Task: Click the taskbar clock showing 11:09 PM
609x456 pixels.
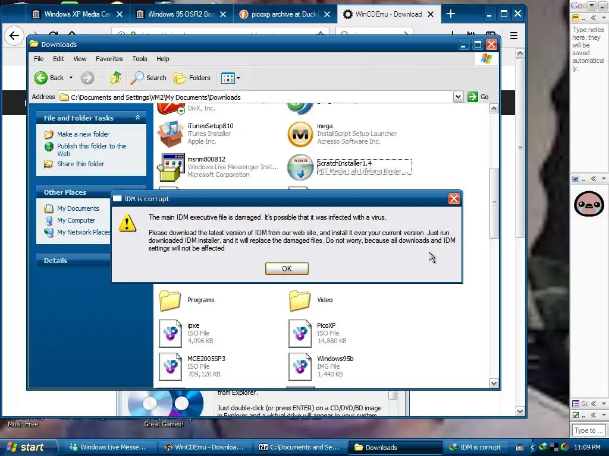Action: (x=587, y=448)
